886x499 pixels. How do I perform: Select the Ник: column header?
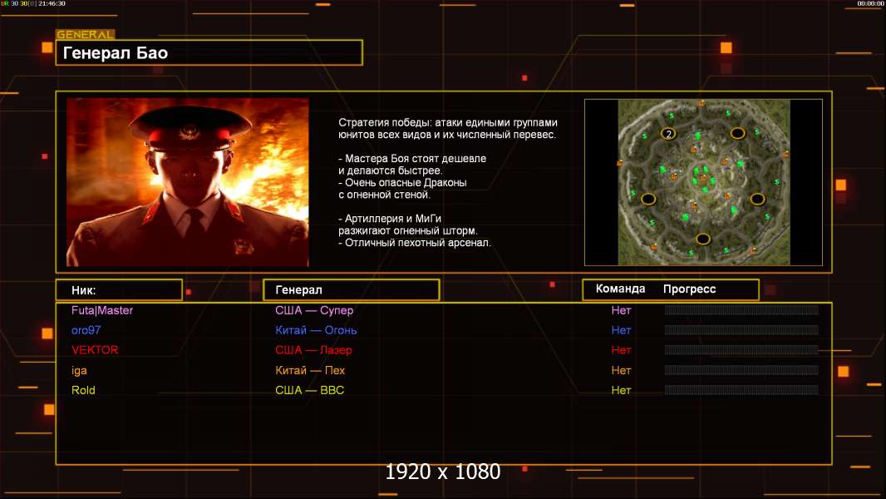(119, 290)
